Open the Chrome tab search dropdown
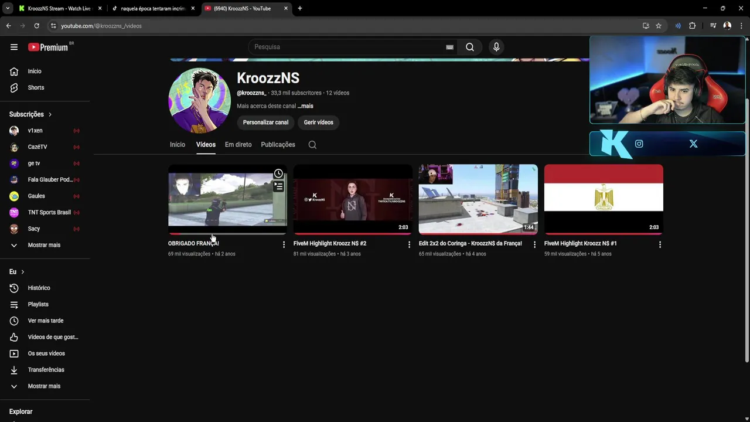This screenshot has height=422, width=750. click(x=8, y=8)
